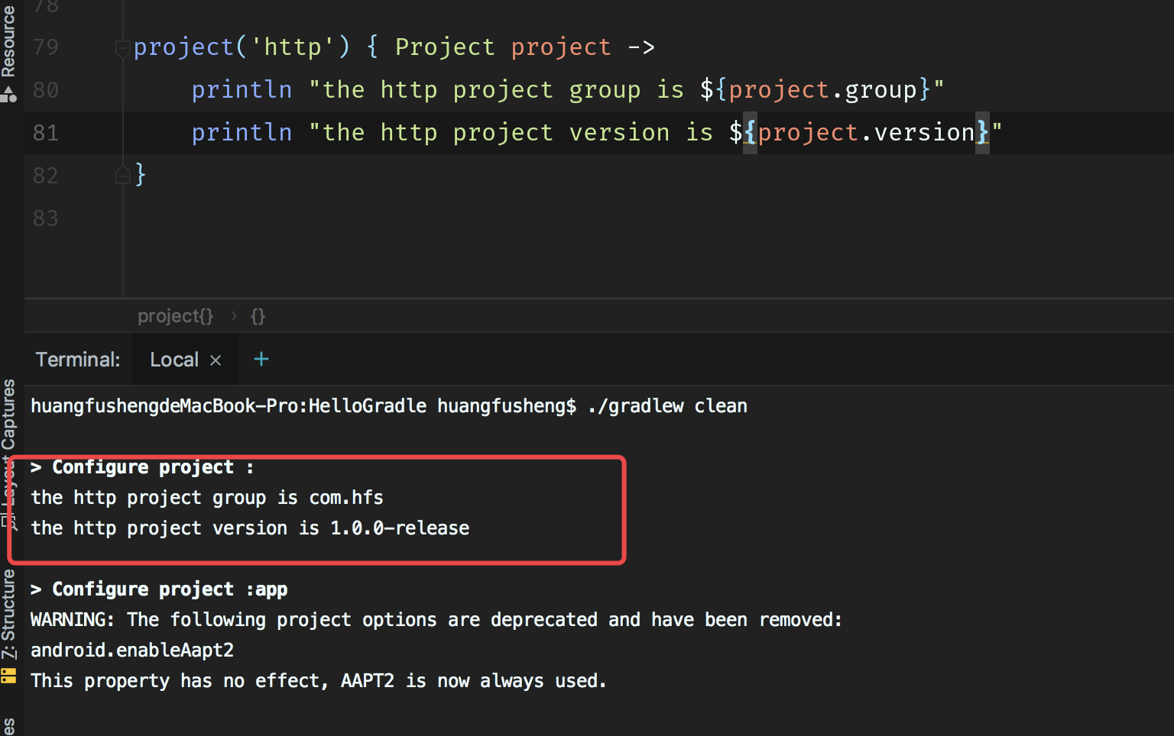Click line number 83 in gutter

pyautogui.click(x=46, y=218)
